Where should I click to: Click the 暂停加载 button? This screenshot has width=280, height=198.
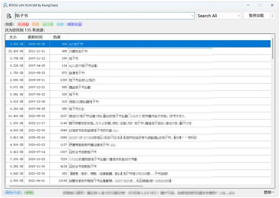point(256,16)
